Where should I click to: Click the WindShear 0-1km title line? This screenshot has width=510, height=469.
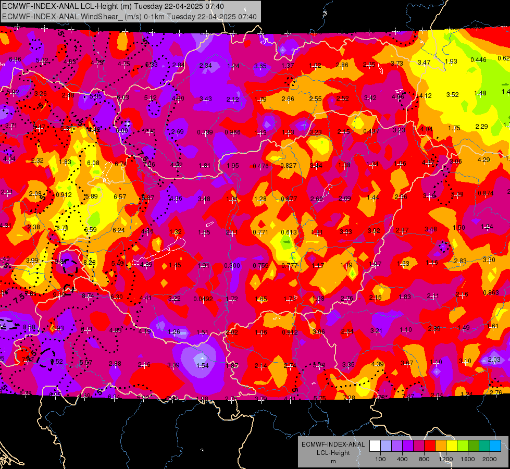click(129, 17)
